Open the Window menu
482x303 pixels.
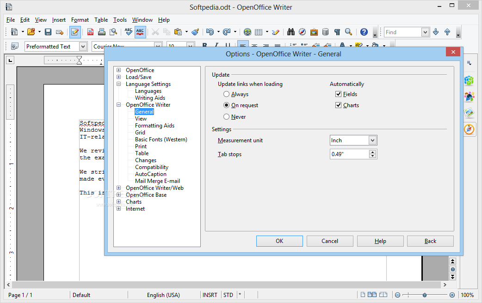[142, 20]
